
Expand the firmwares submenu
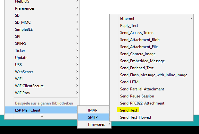(95, 124)
